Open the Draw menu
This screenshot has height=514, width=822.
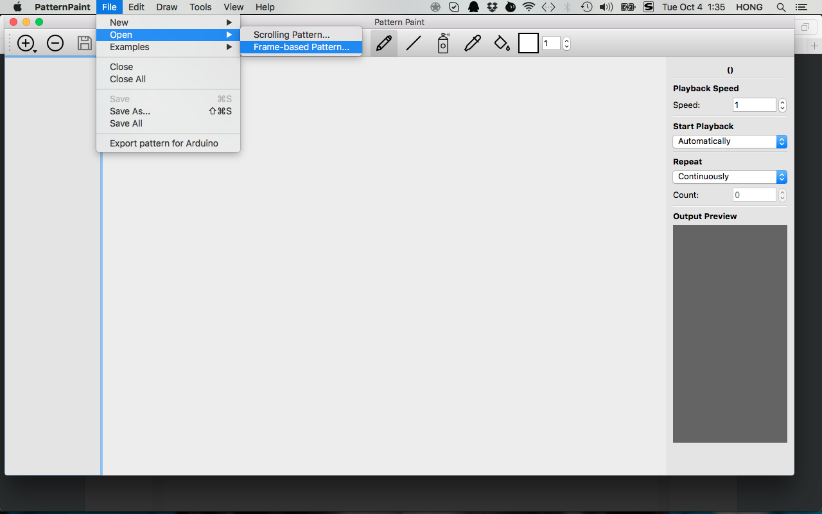(167, 7)
